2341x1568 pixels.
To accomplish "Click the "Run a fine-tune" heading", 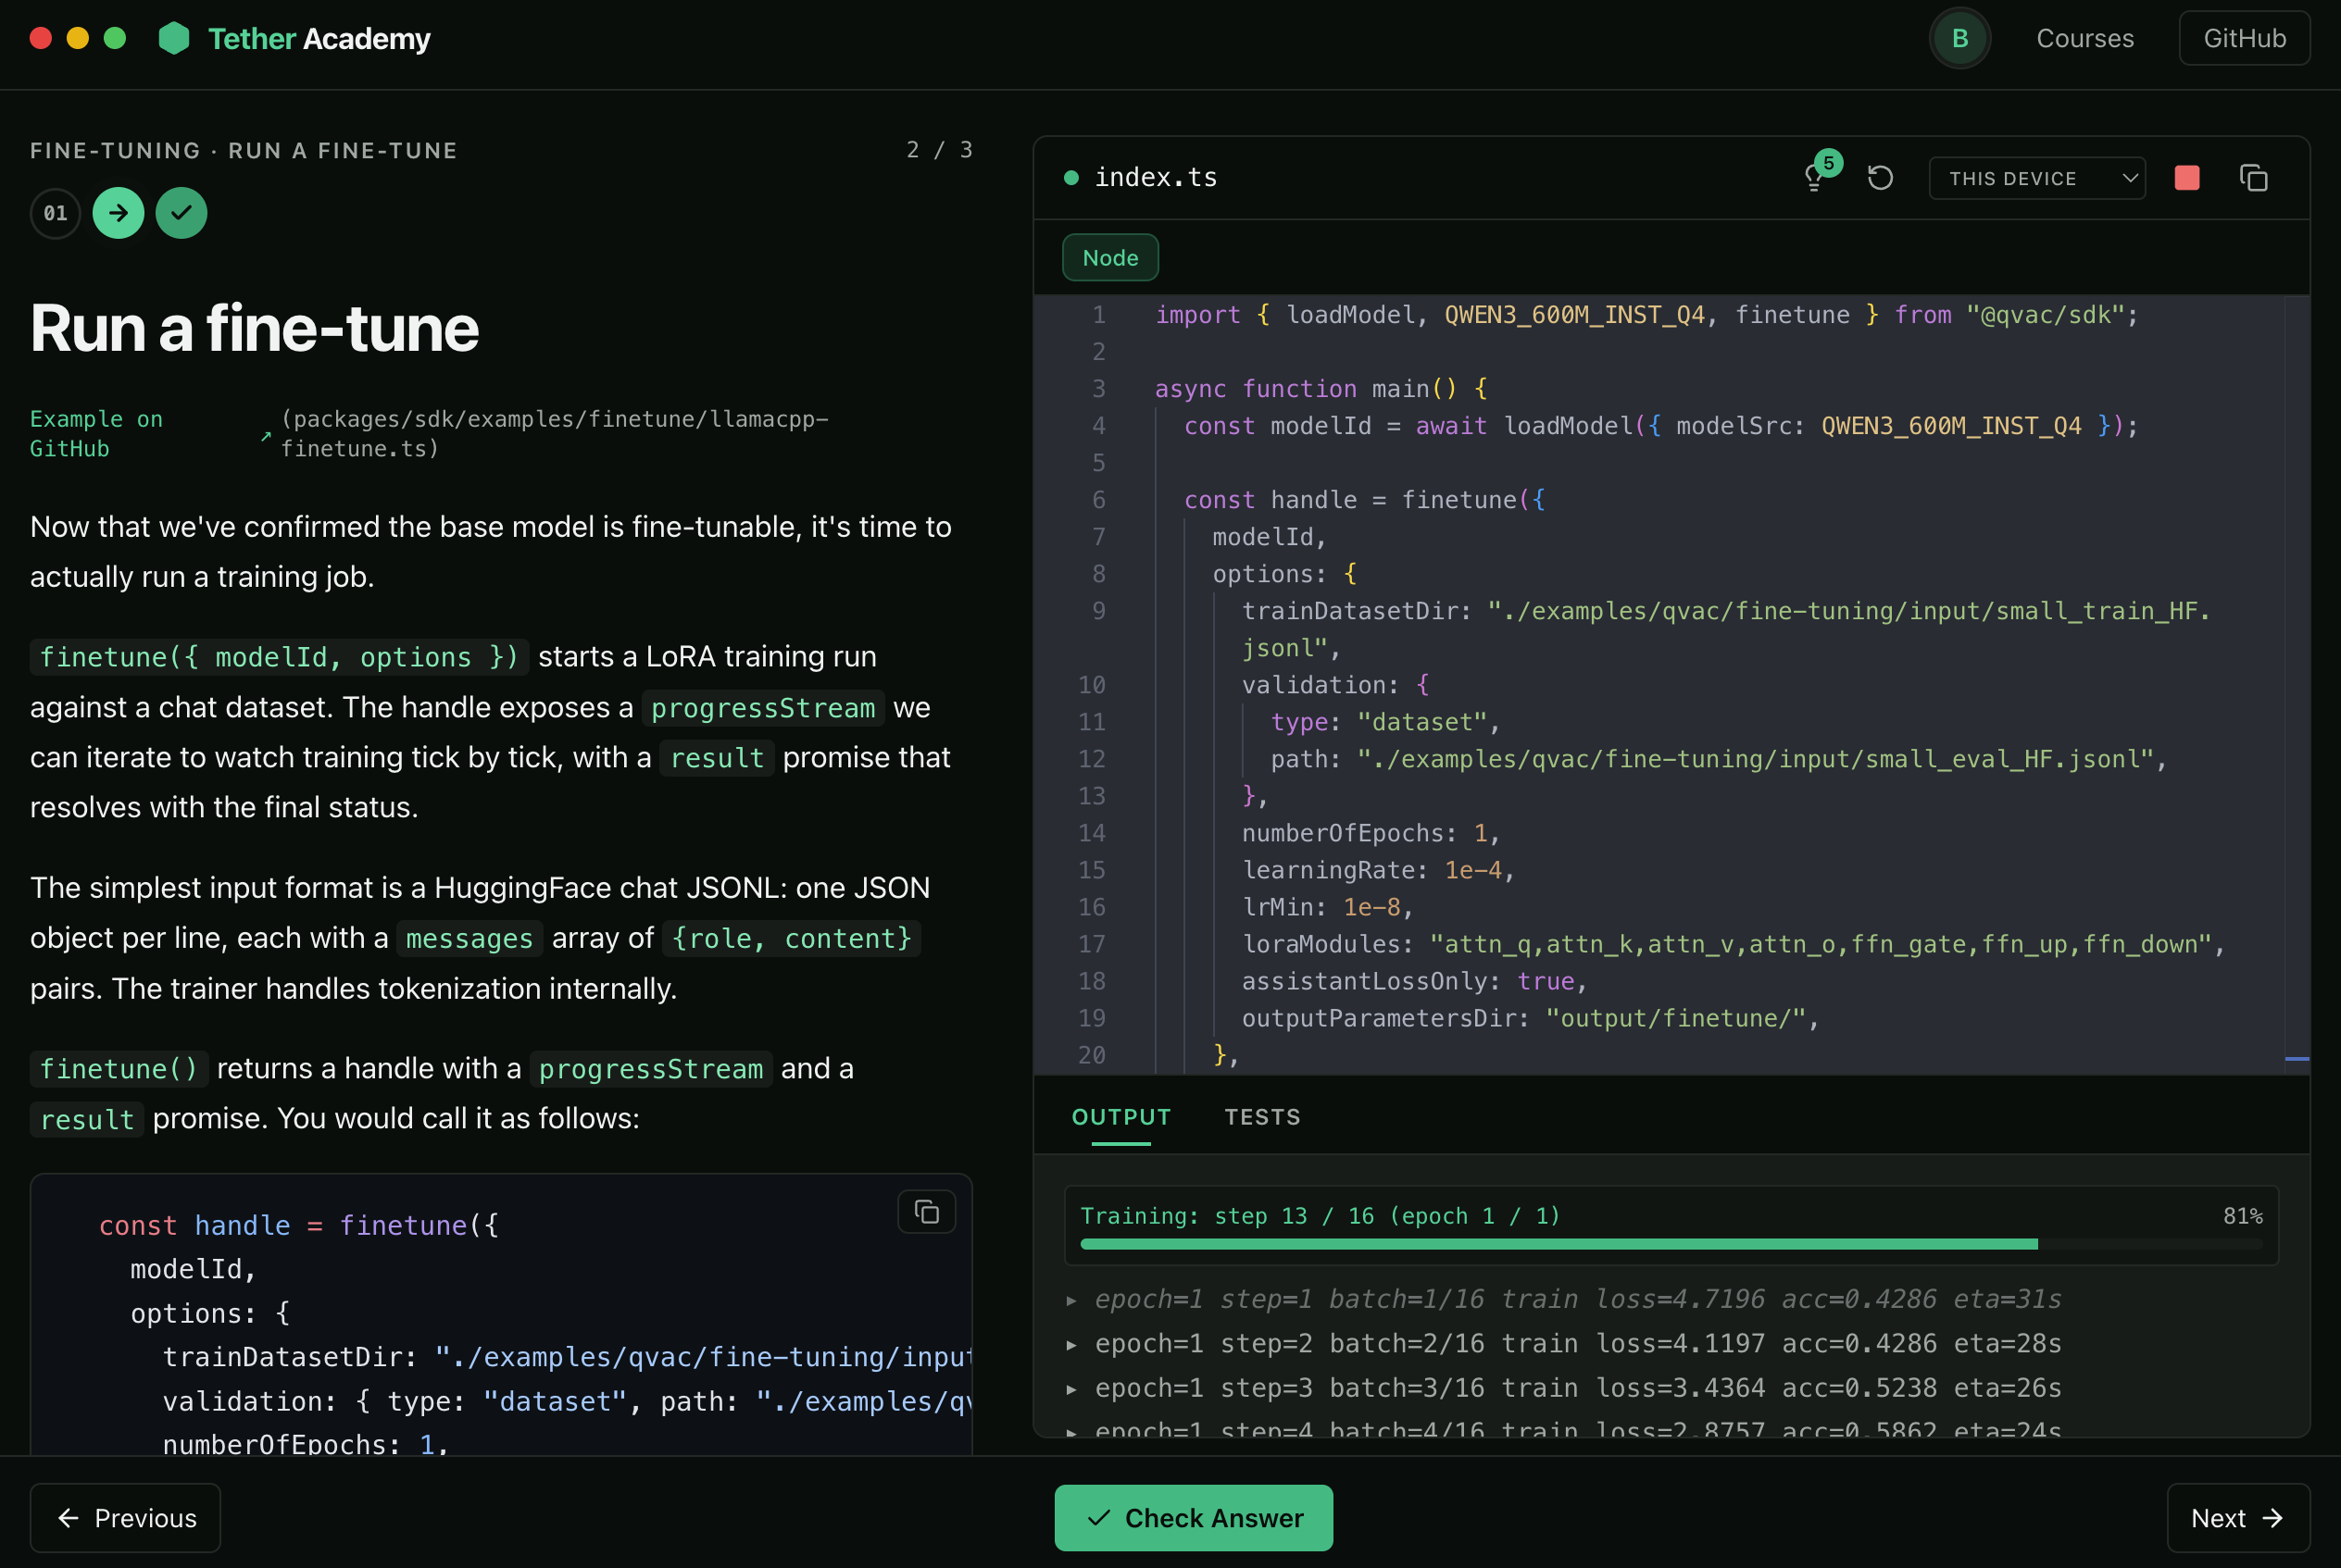I will pos(254,328).
